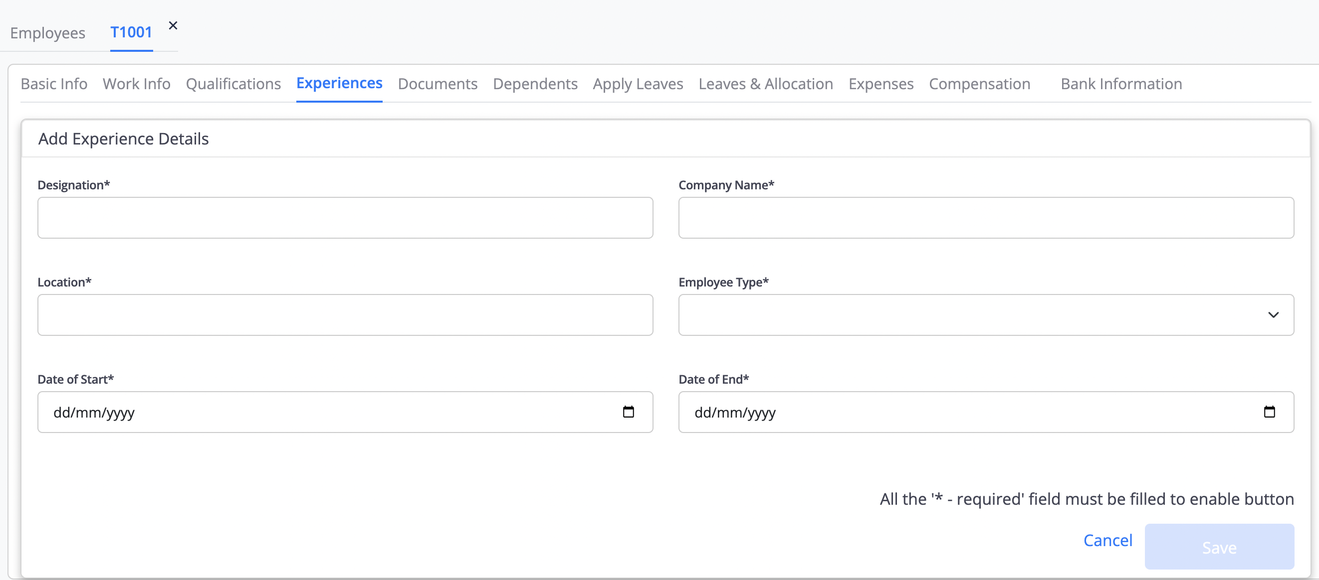Open the Work Info tab
Screen dimensions: 1319x580
tap(136, 83)
